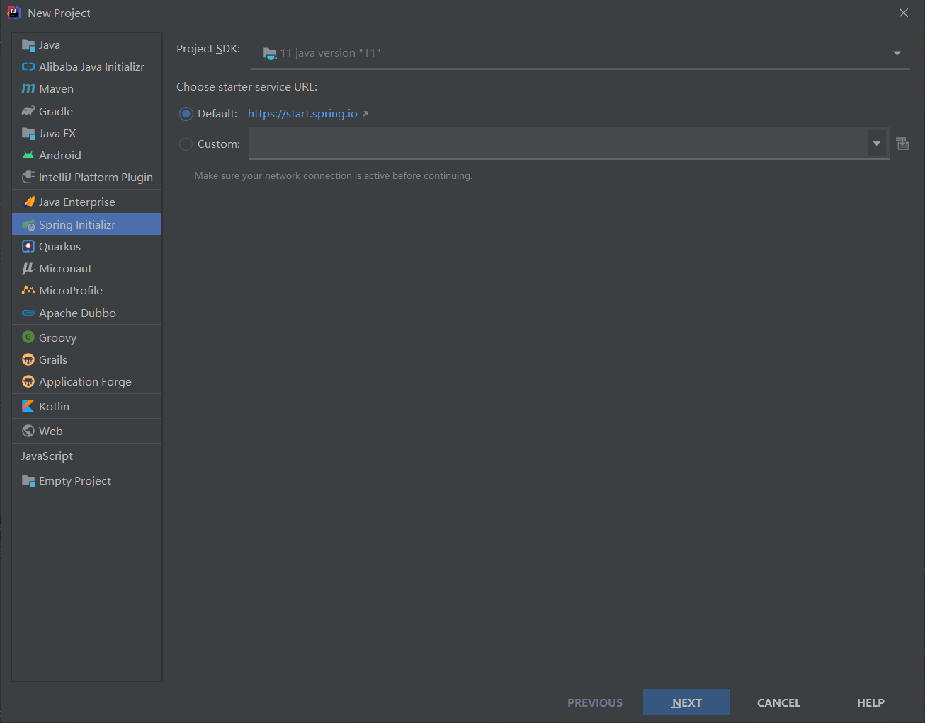Pick the Kotlin project type
The width and height of the screenshot is (925, 723).
point(87,406)
